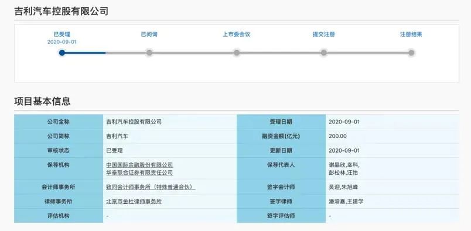The width and height of the screenshot is (471, 231).
Task: Select the 已受理 stage label
Action: (x=62, y=35)
